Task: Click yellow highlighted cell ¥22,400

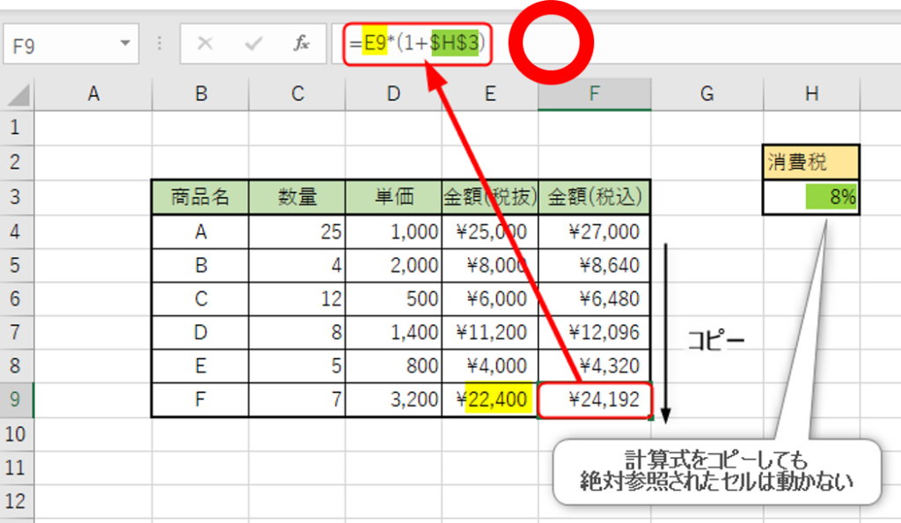Action: 489,400
